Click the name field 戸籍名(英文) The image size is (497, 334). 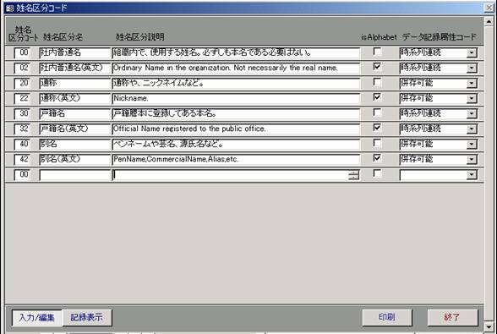click(x=74, y=129)
